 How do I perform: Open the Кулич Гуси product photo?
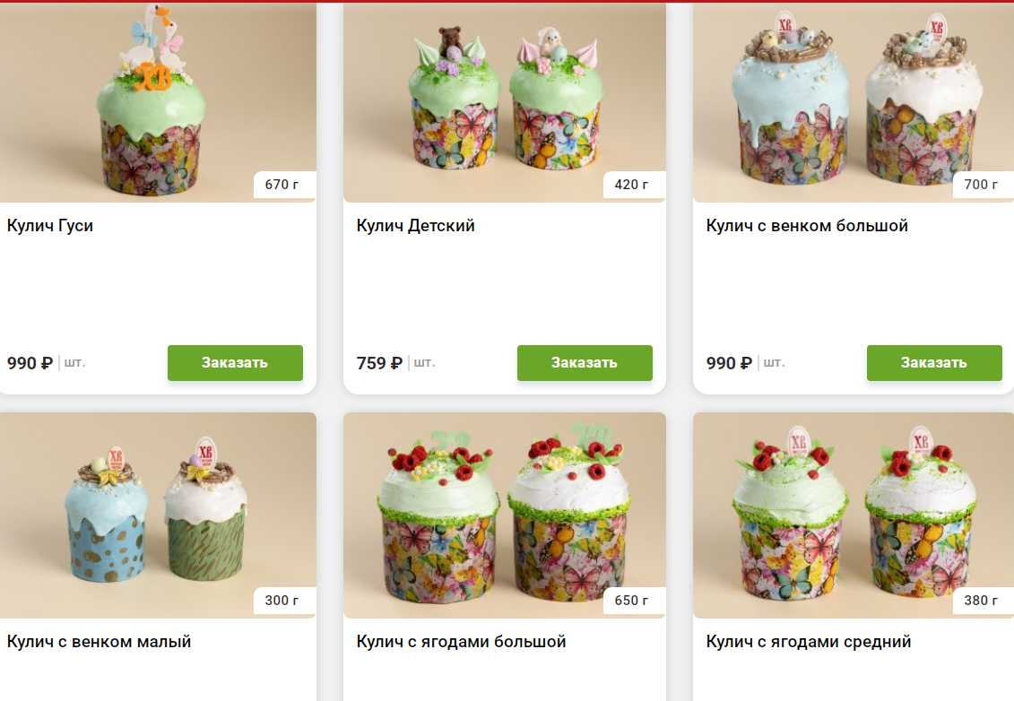click(158, 102)
